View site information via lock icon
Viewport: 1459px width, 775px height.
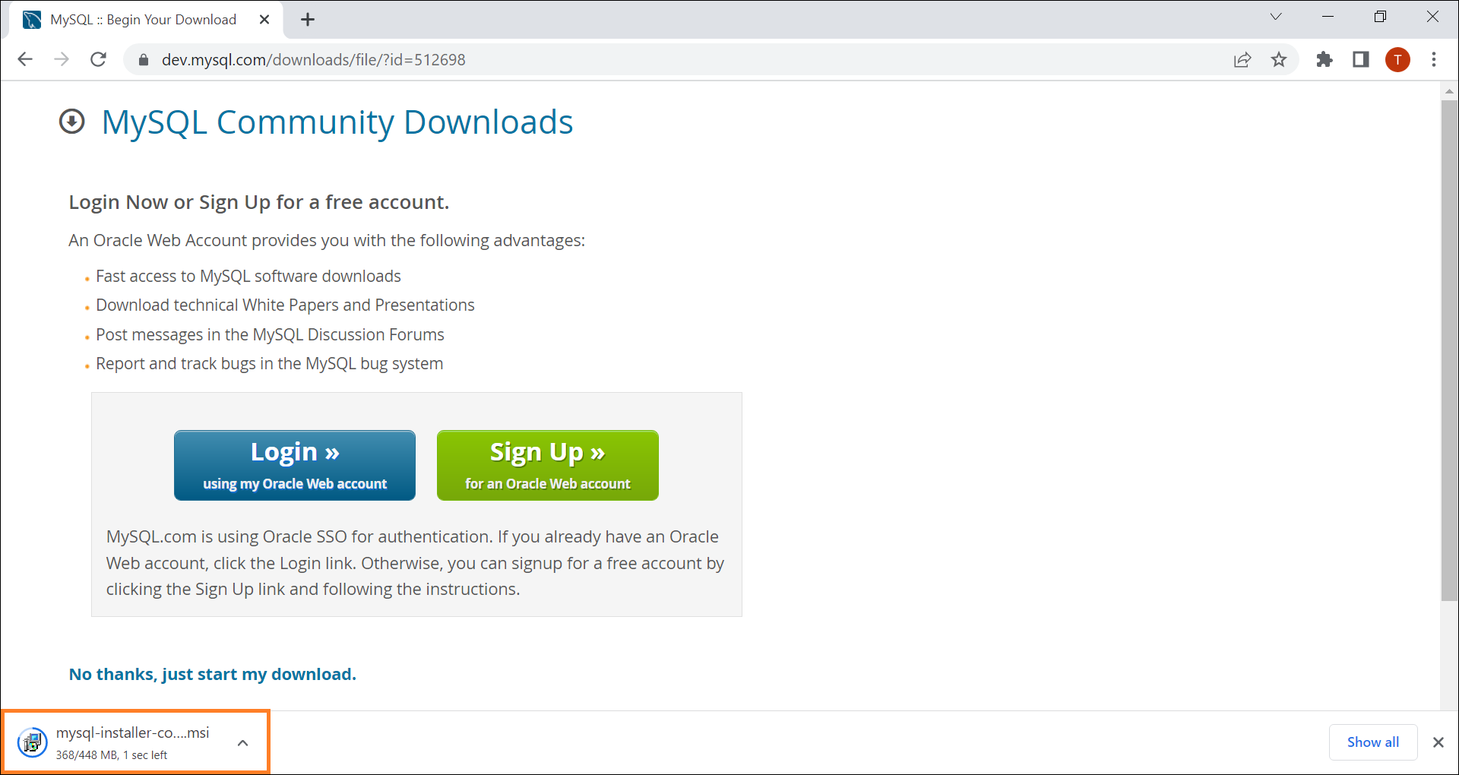(144, 60)
